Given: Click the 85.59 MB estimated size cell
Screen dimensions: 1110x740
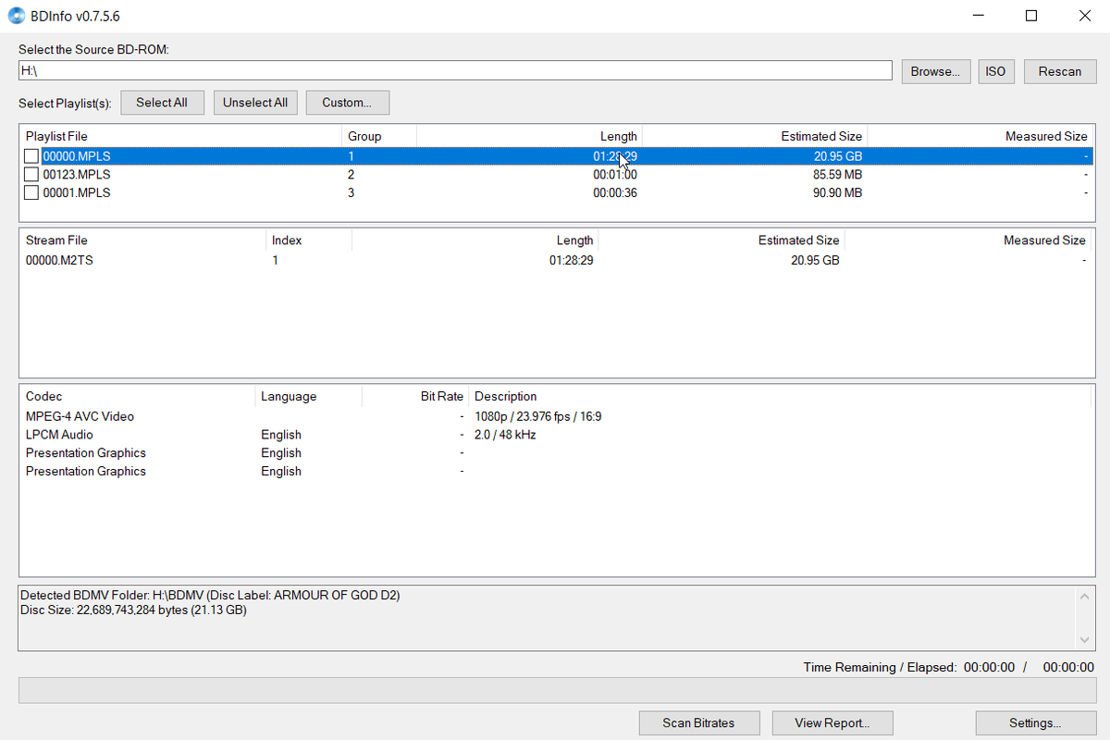Looking at the screenshot, I should pyautogui.click(x=838, y=175).
